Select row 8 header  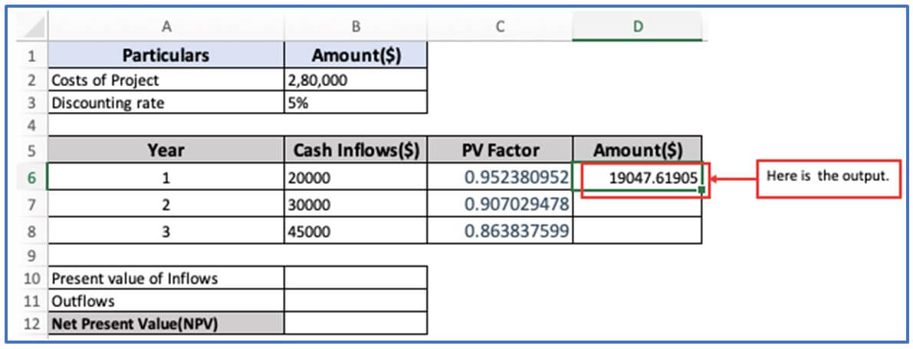click(x=32, y=231)
